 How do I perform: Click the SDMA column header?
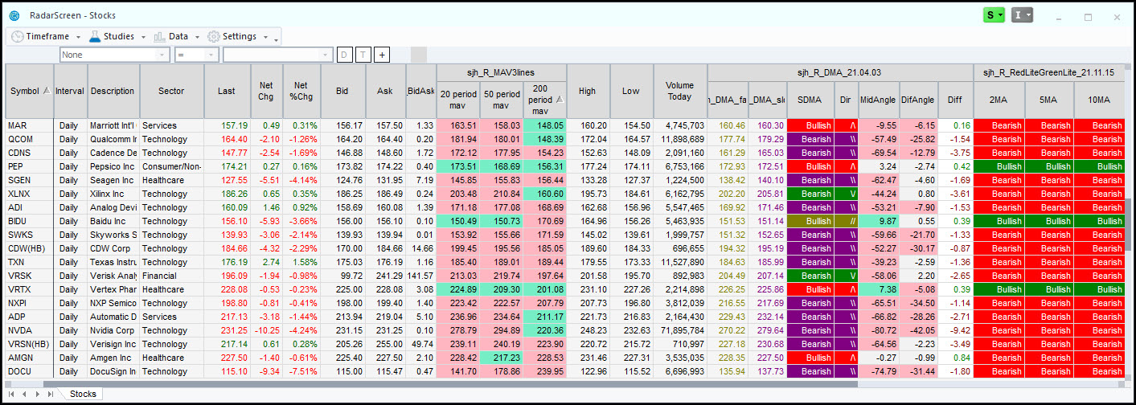[x=810, y=100]
